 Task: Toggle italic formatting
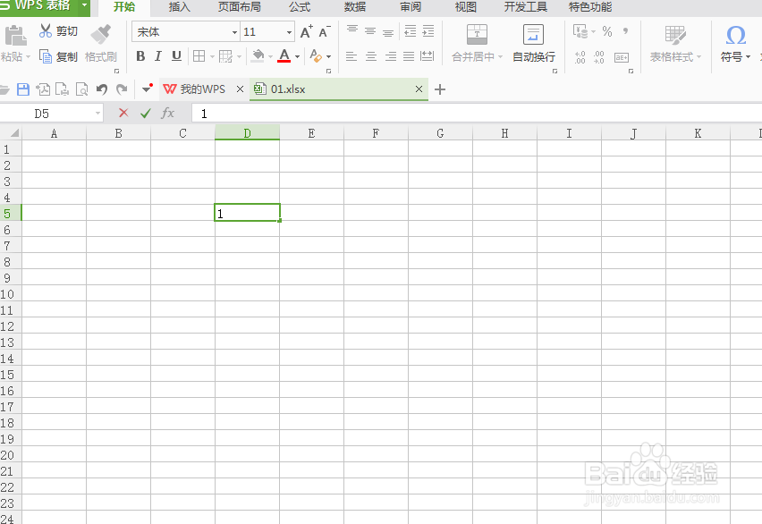click(x=158, y=56)
